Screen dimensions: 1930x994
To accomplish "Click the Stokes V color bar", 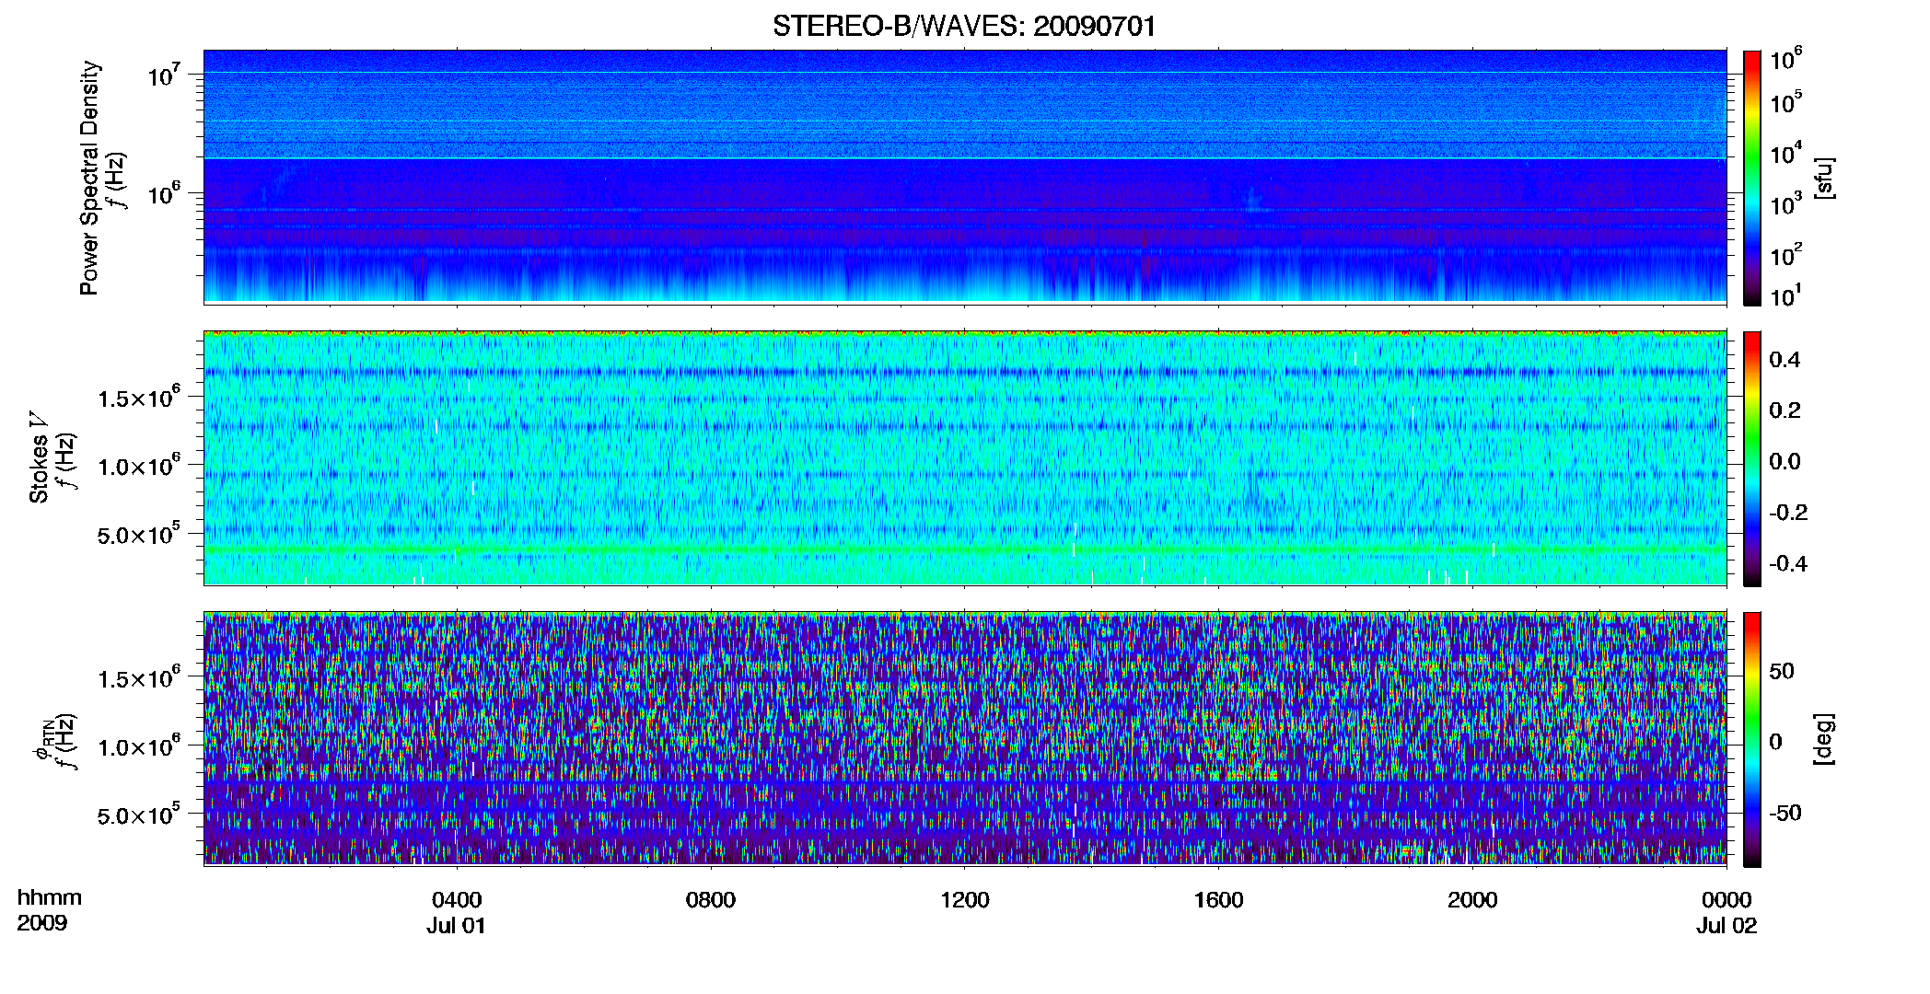I will coord(1752,458).
